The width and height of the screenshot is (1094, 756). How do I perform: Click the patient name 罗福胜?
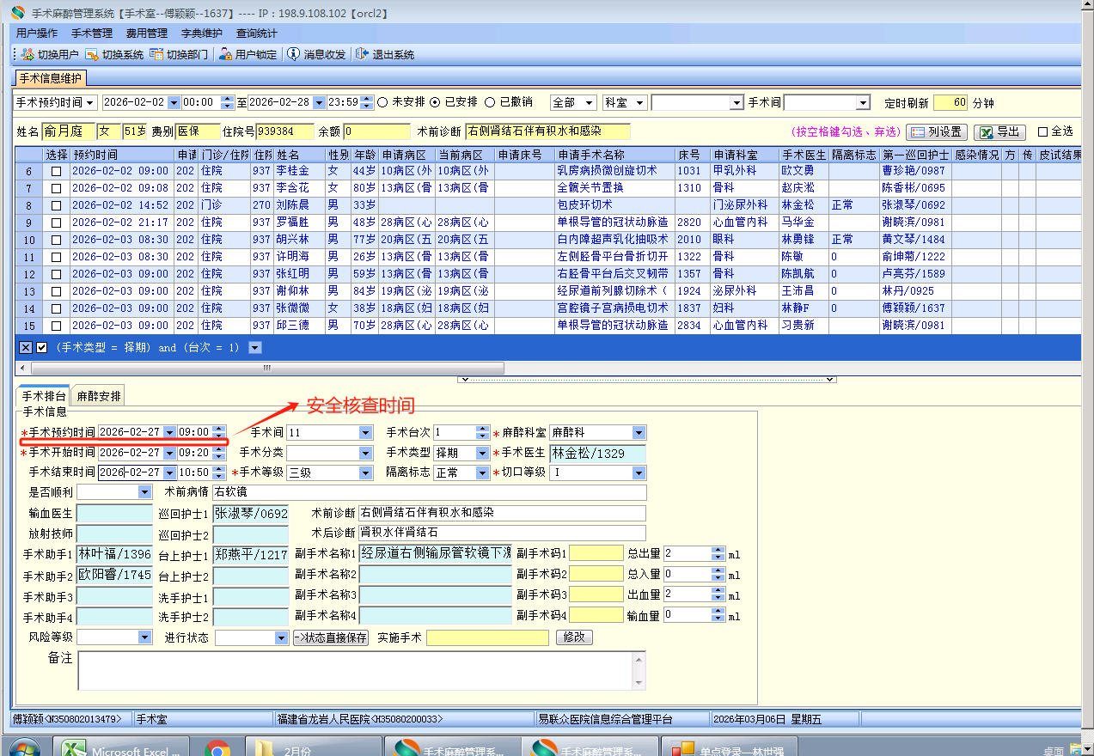click(300, 223)
